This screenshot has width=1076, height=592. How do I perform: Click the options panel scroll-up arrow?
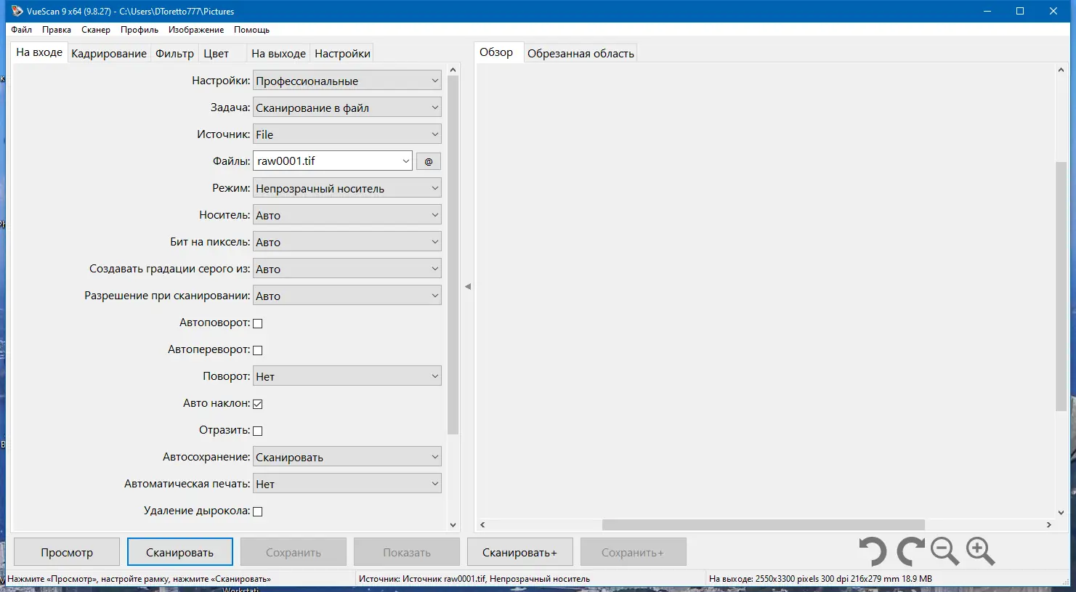[453, 70]
